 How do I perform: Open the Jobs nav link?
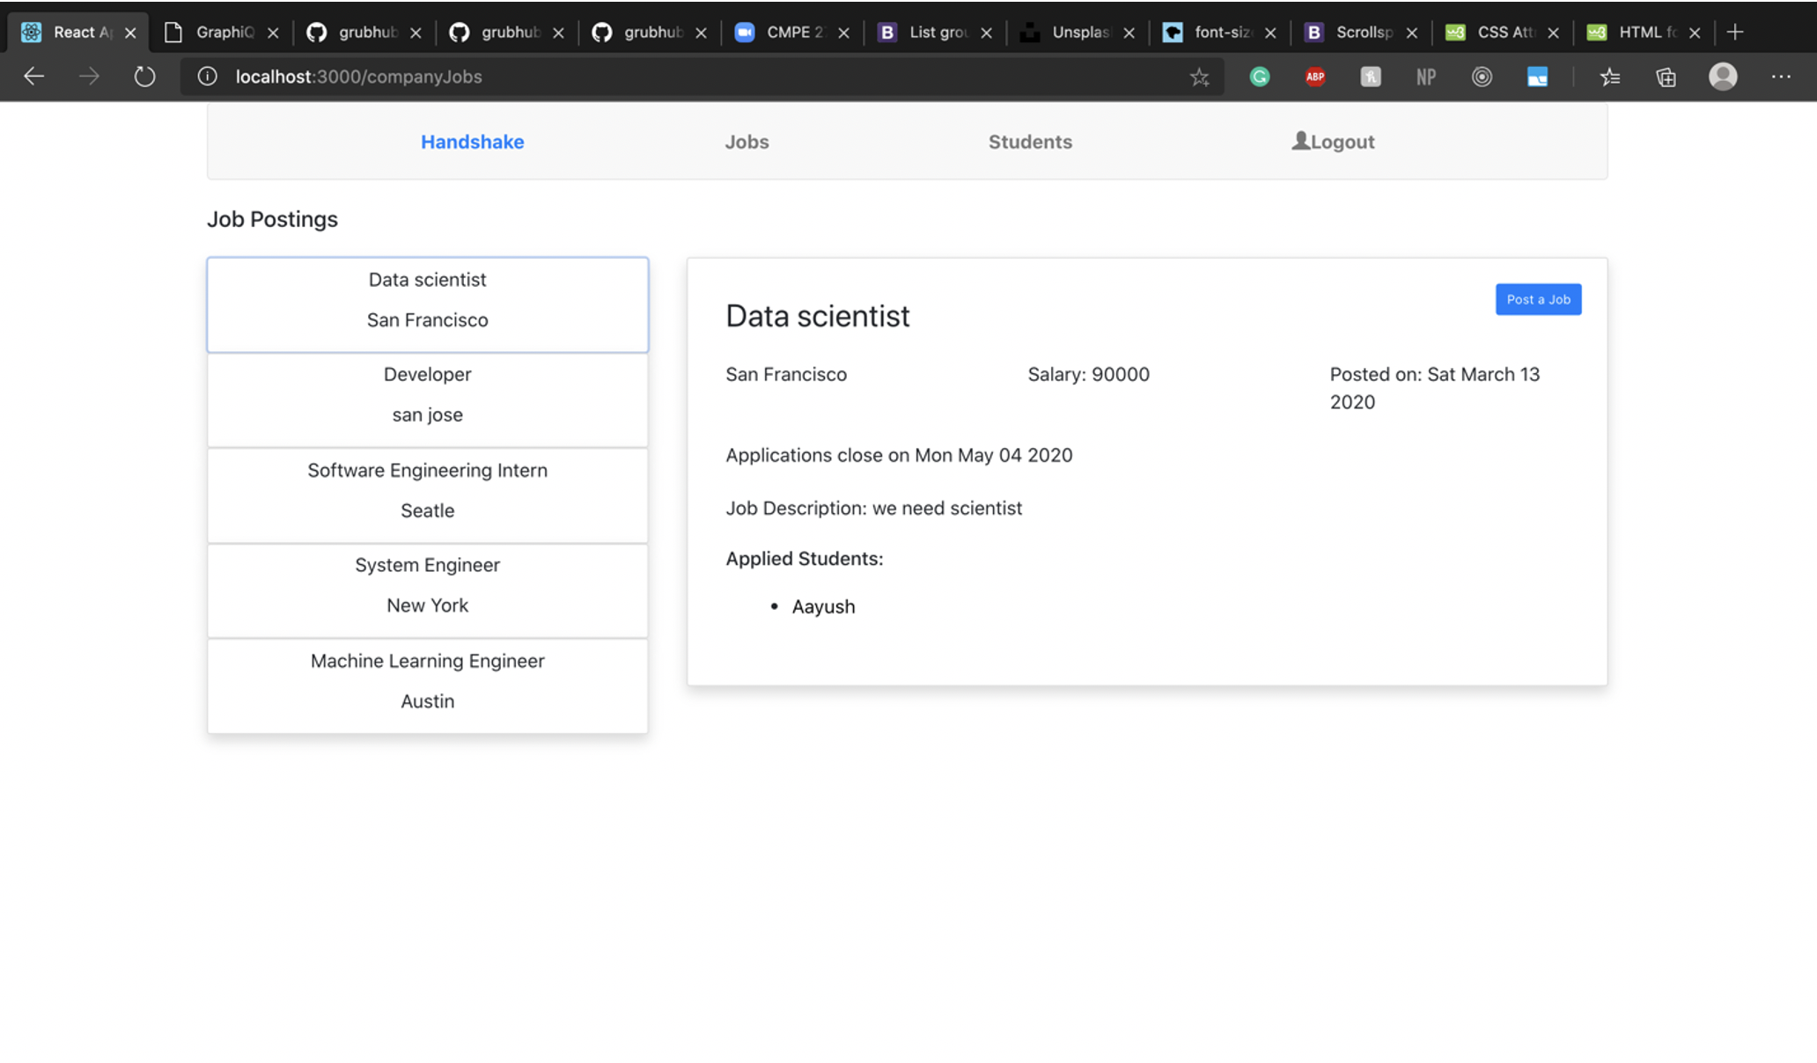point(747,142)
